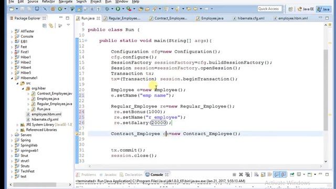This screenshot has width=336, height=189.
Task: Switch to the Problems view tab
Action: pyautogui.click(x=86, y=175)
